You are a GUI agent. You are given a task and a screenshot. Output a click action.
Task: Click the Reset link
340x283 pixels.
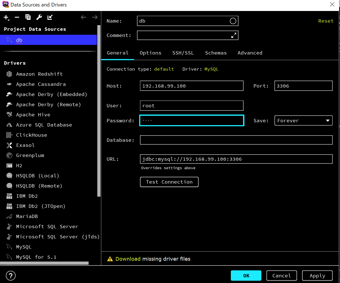tap(326, 21)
